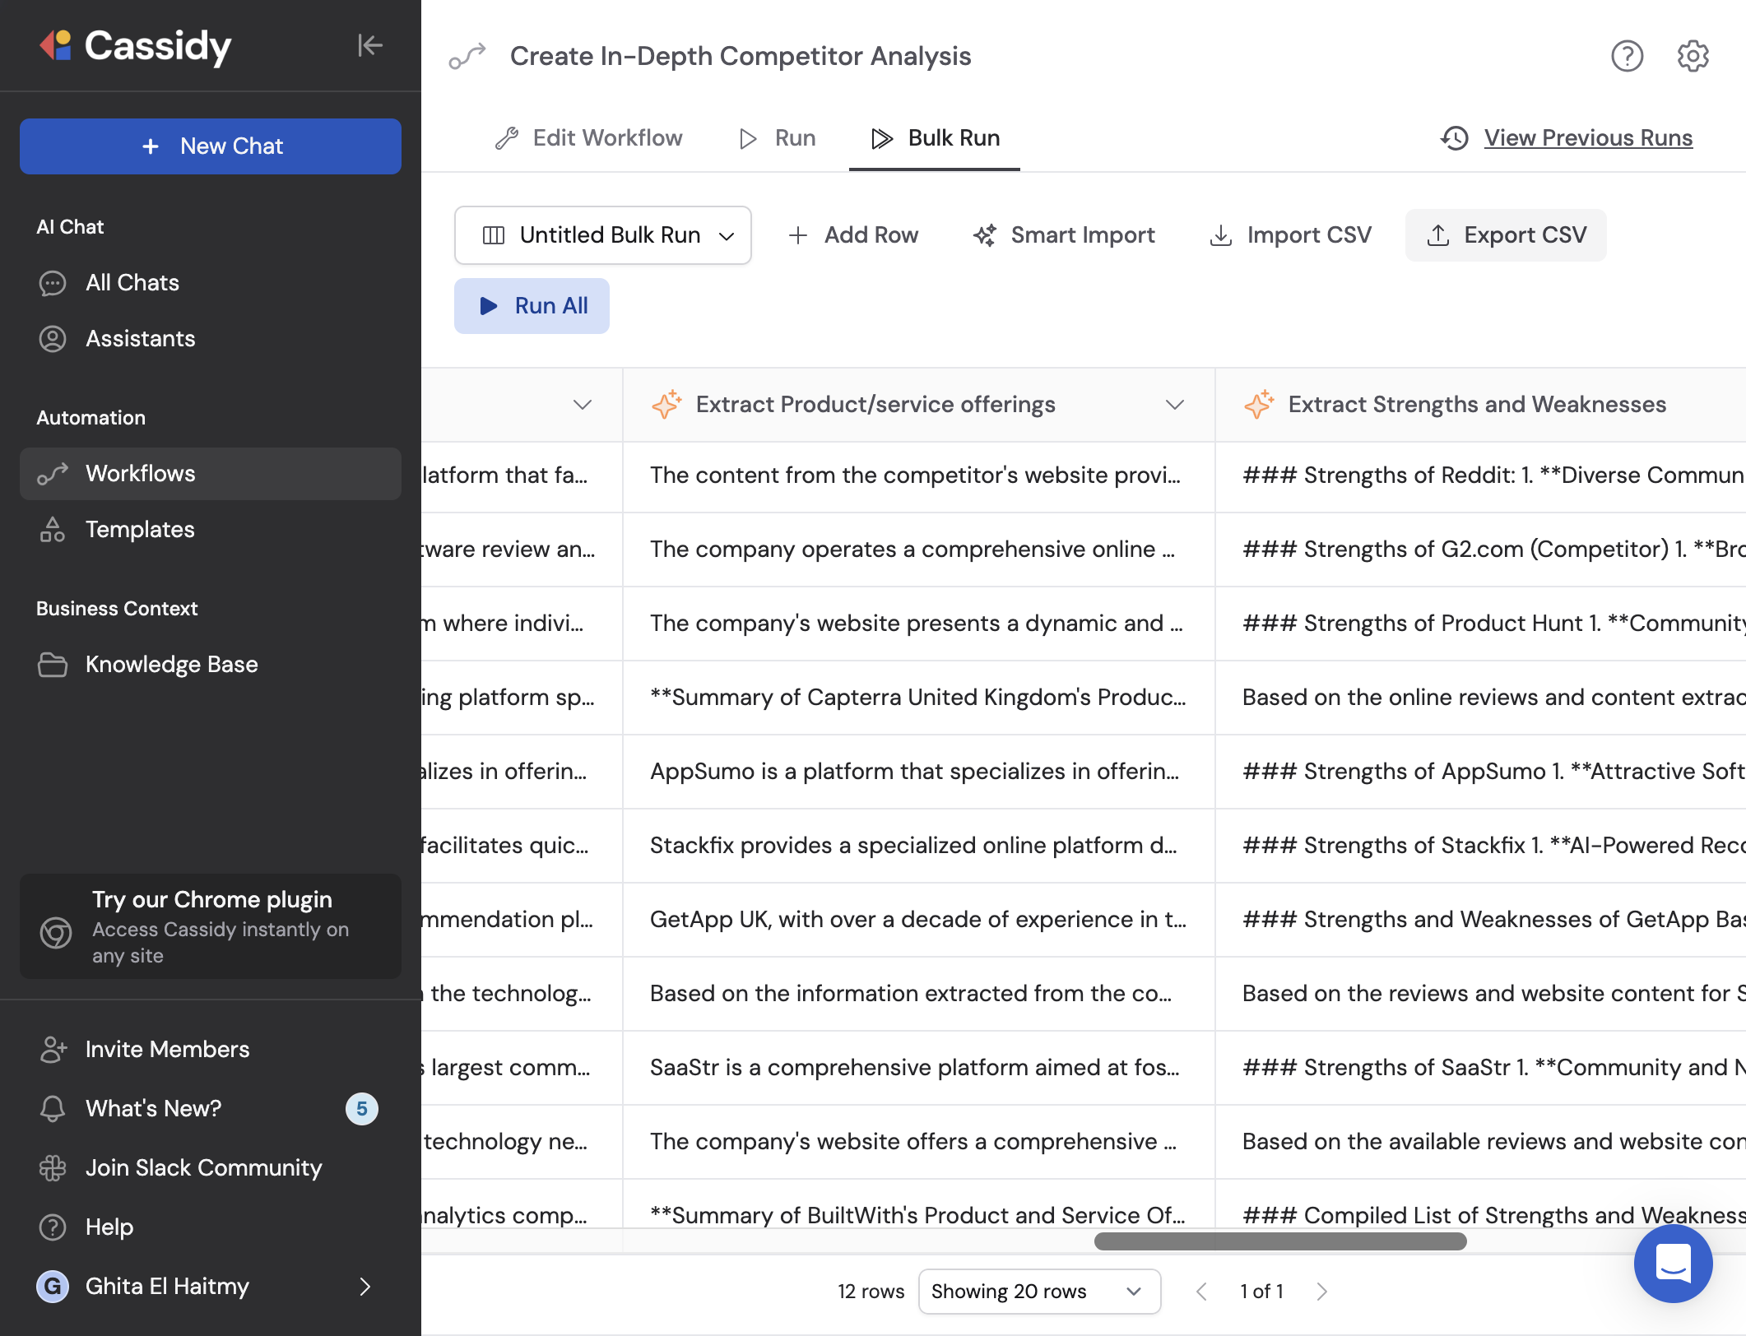Go to the previous page arrow
1746x1336 pixels.
pyautogui.click(x=1201, y=1292)
